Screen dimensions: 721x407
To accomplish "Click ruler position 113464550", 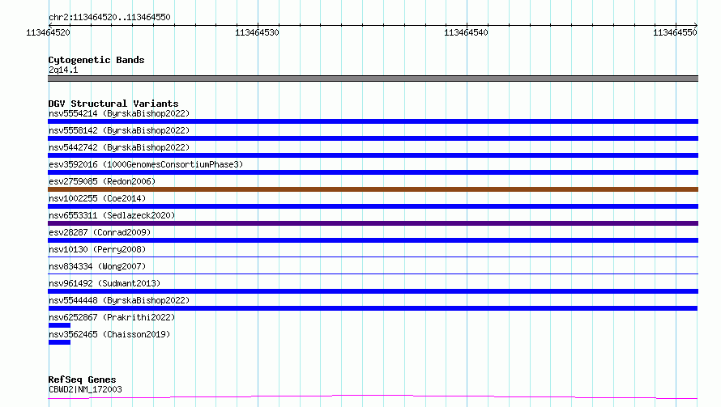I will (675, 32).
